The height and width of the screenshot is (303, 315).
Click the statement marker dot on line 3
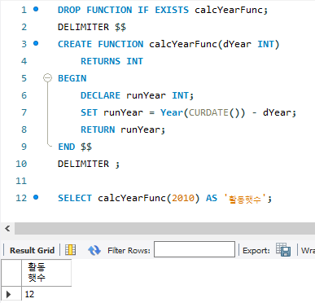click(36, 43)
